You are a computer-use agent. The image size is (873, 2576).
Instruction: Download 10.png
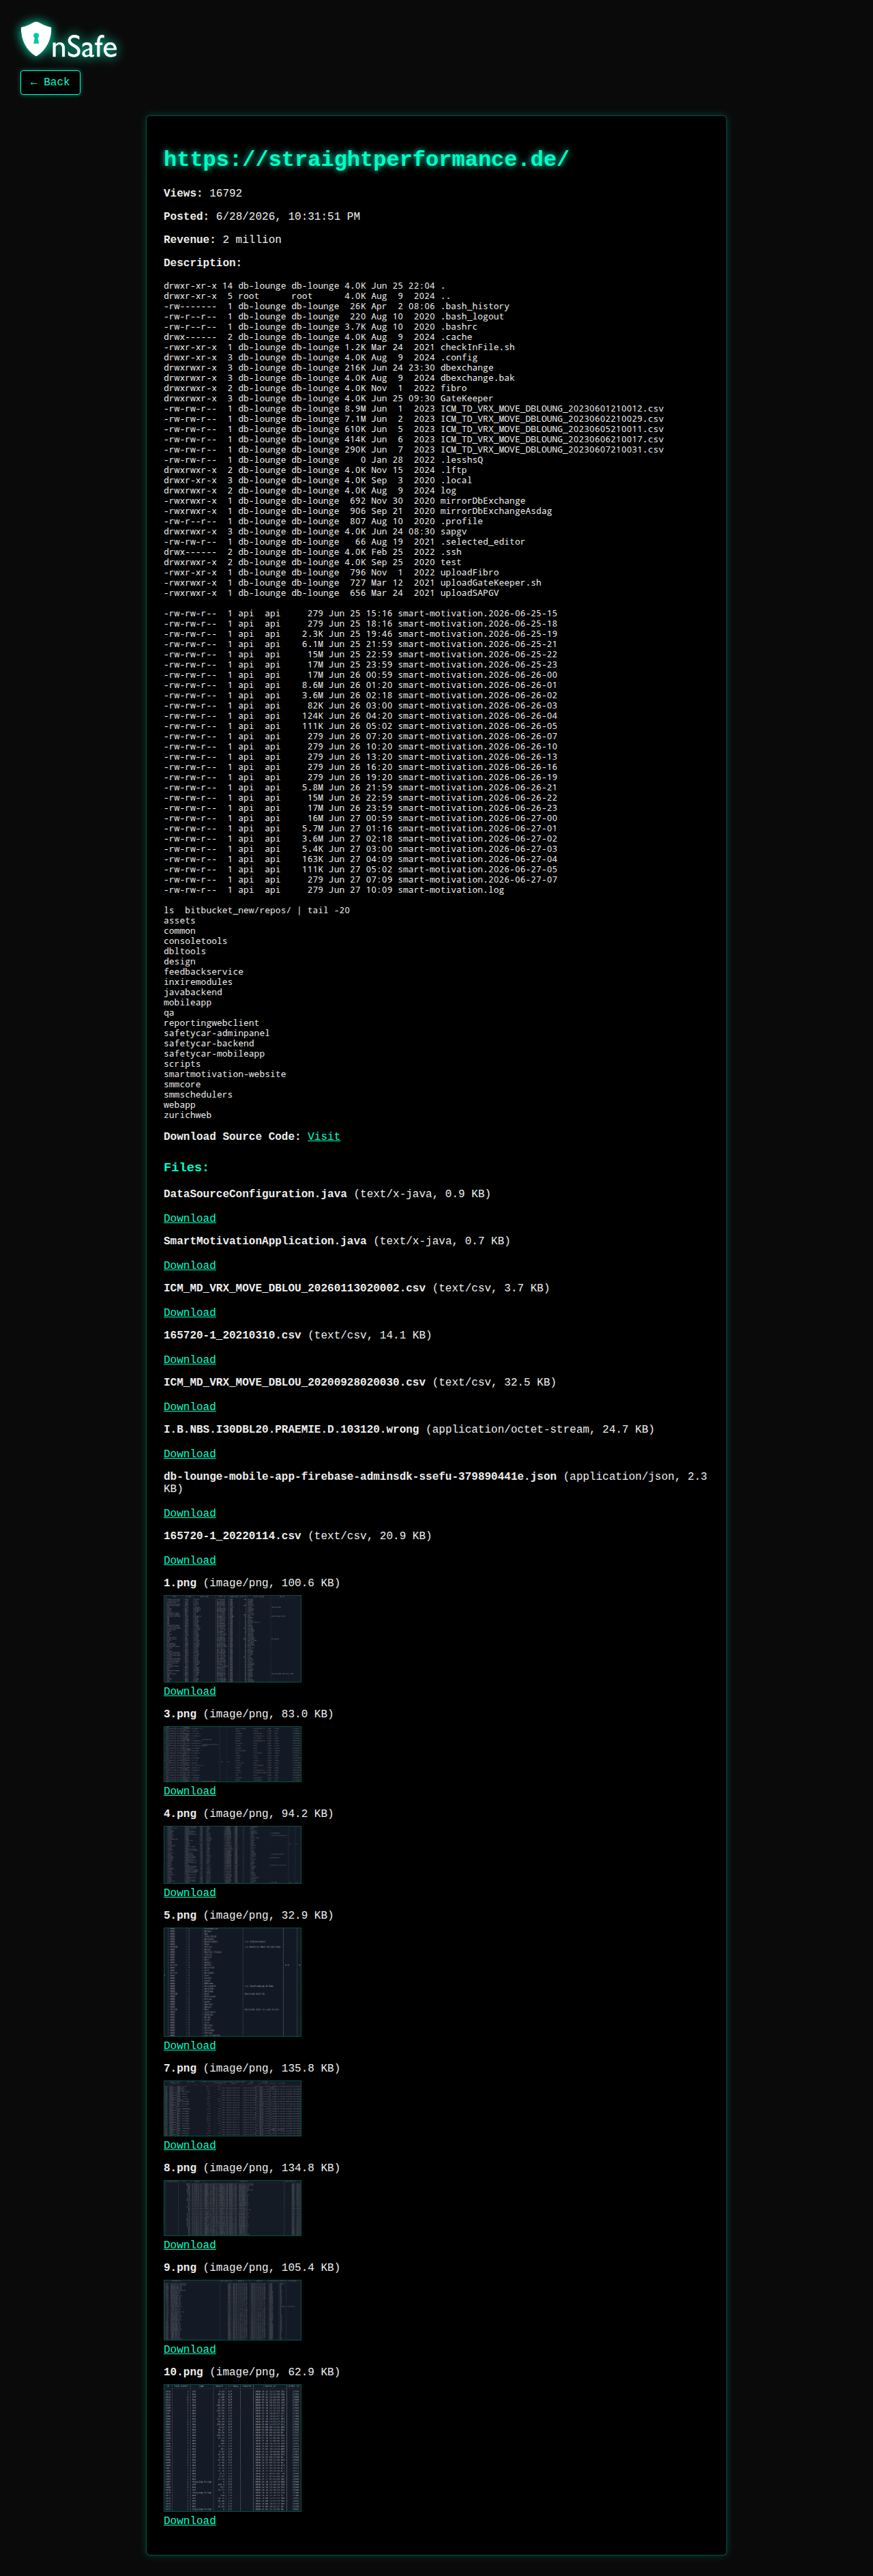point(190,2520)
